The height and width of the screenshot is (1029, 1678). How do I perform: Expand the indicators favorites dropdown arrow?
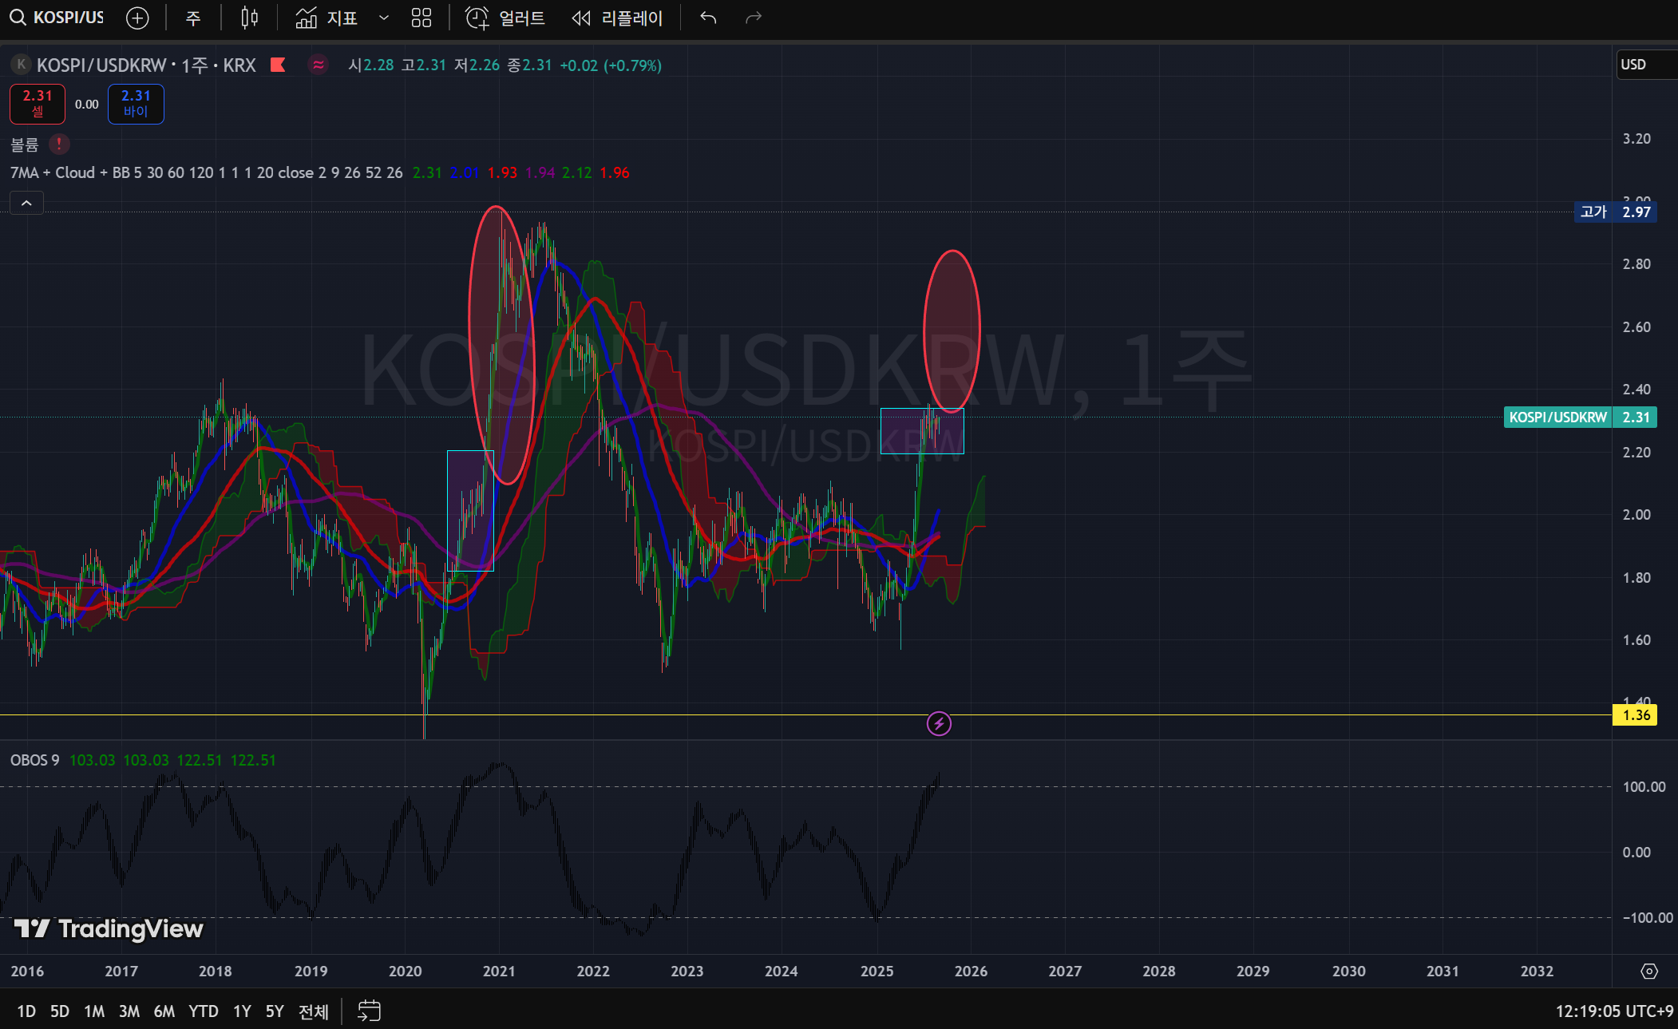384,18
